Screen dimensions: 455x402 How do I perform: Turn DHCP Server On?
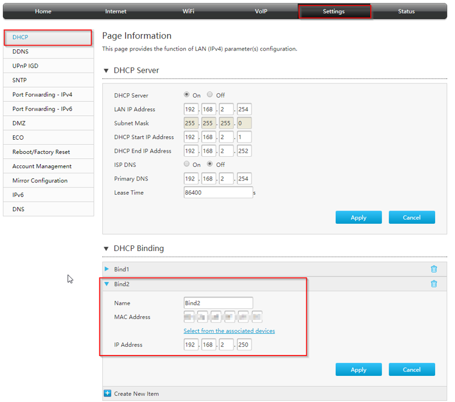187,95
